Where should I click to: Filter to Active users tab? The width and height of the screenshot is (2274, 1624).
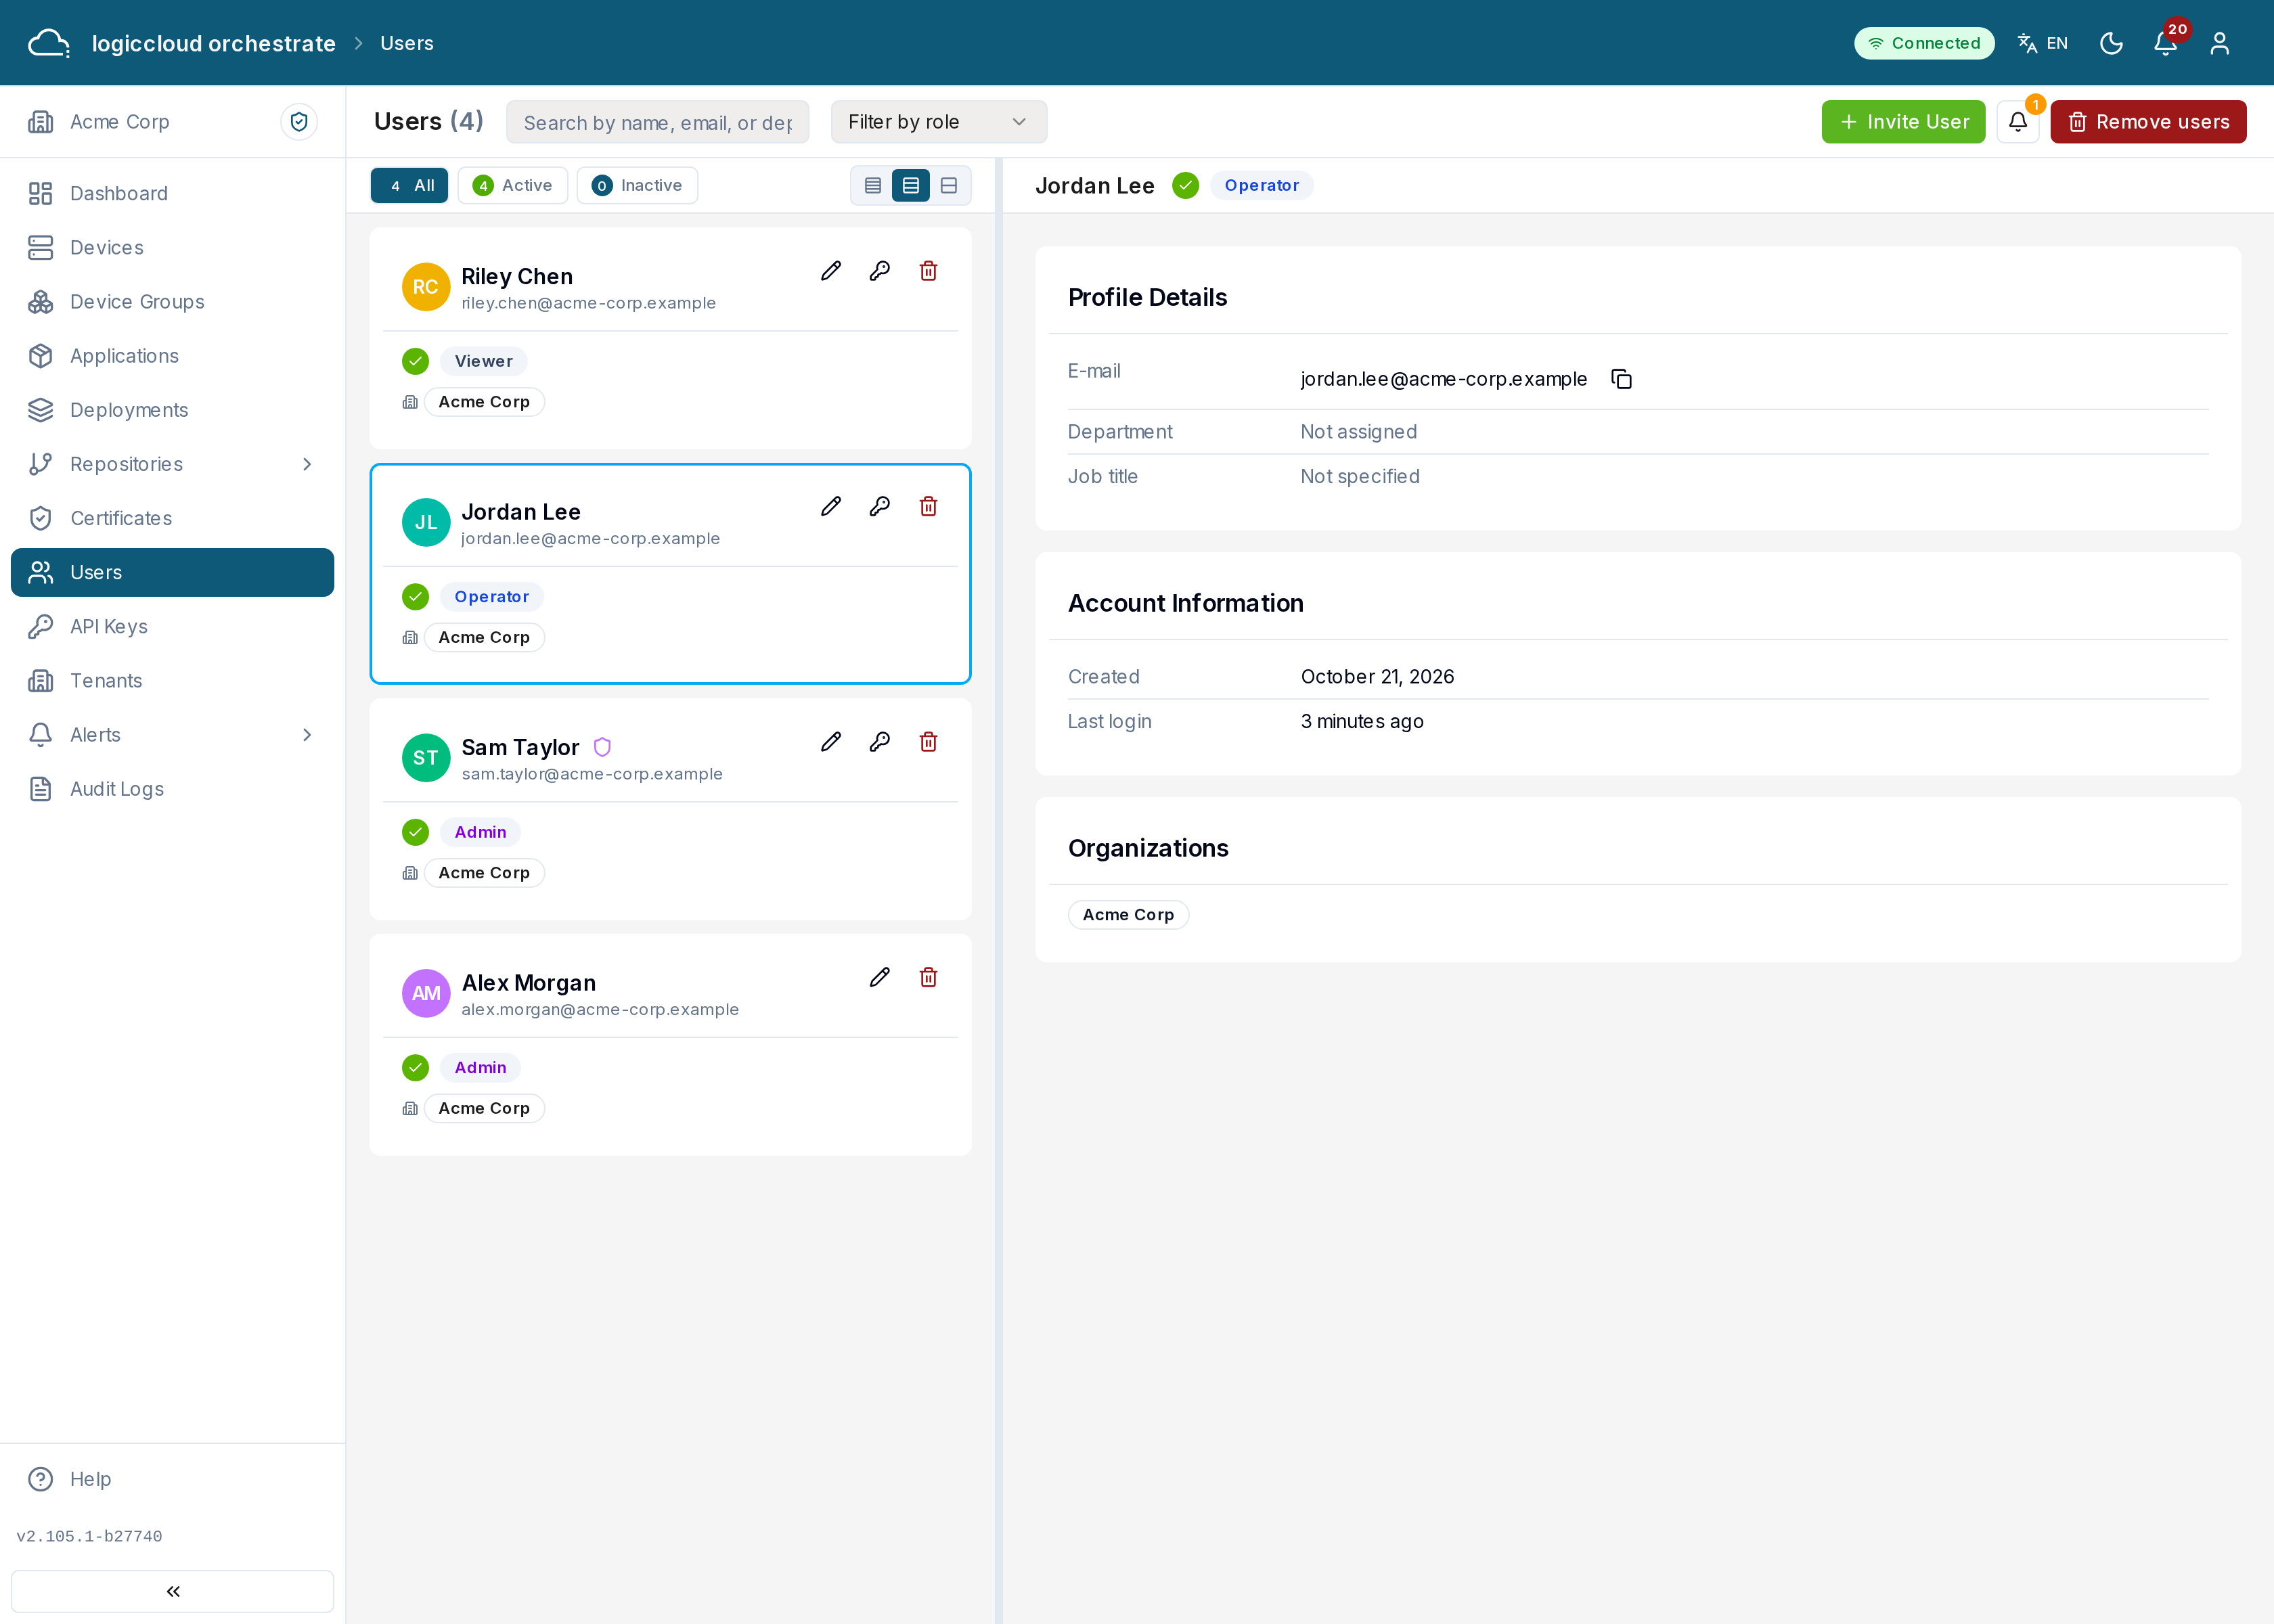tap(513, 186)
